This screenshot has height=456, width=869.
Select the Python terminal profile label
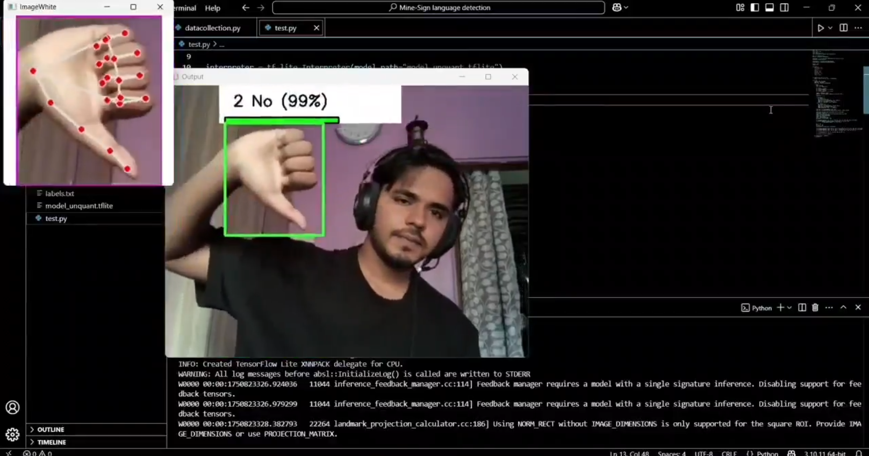click(x=756, y=308)
